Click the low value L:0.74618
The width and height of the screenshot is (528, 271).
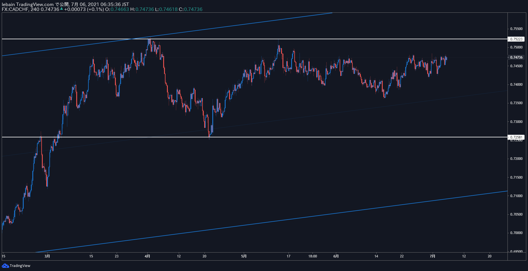166,9
